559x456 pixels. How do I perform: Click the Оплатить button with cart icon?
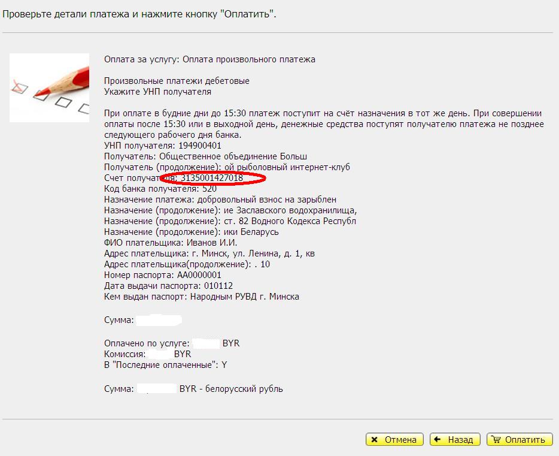(x=519, y=439)
